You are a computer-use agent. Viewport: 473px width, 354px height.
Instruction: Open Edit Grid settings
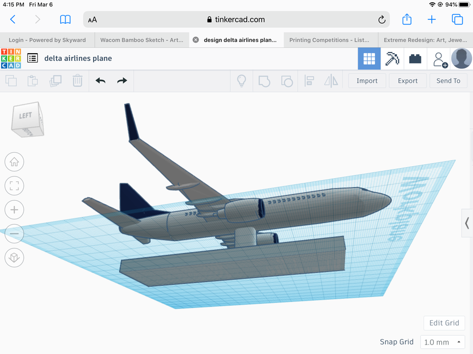point(444,323)
